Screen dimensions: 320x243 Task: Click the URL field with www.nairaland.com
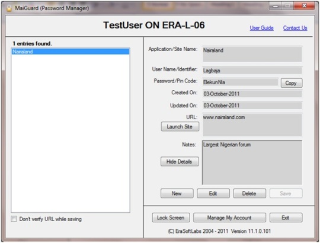click(x=252, y=124)
